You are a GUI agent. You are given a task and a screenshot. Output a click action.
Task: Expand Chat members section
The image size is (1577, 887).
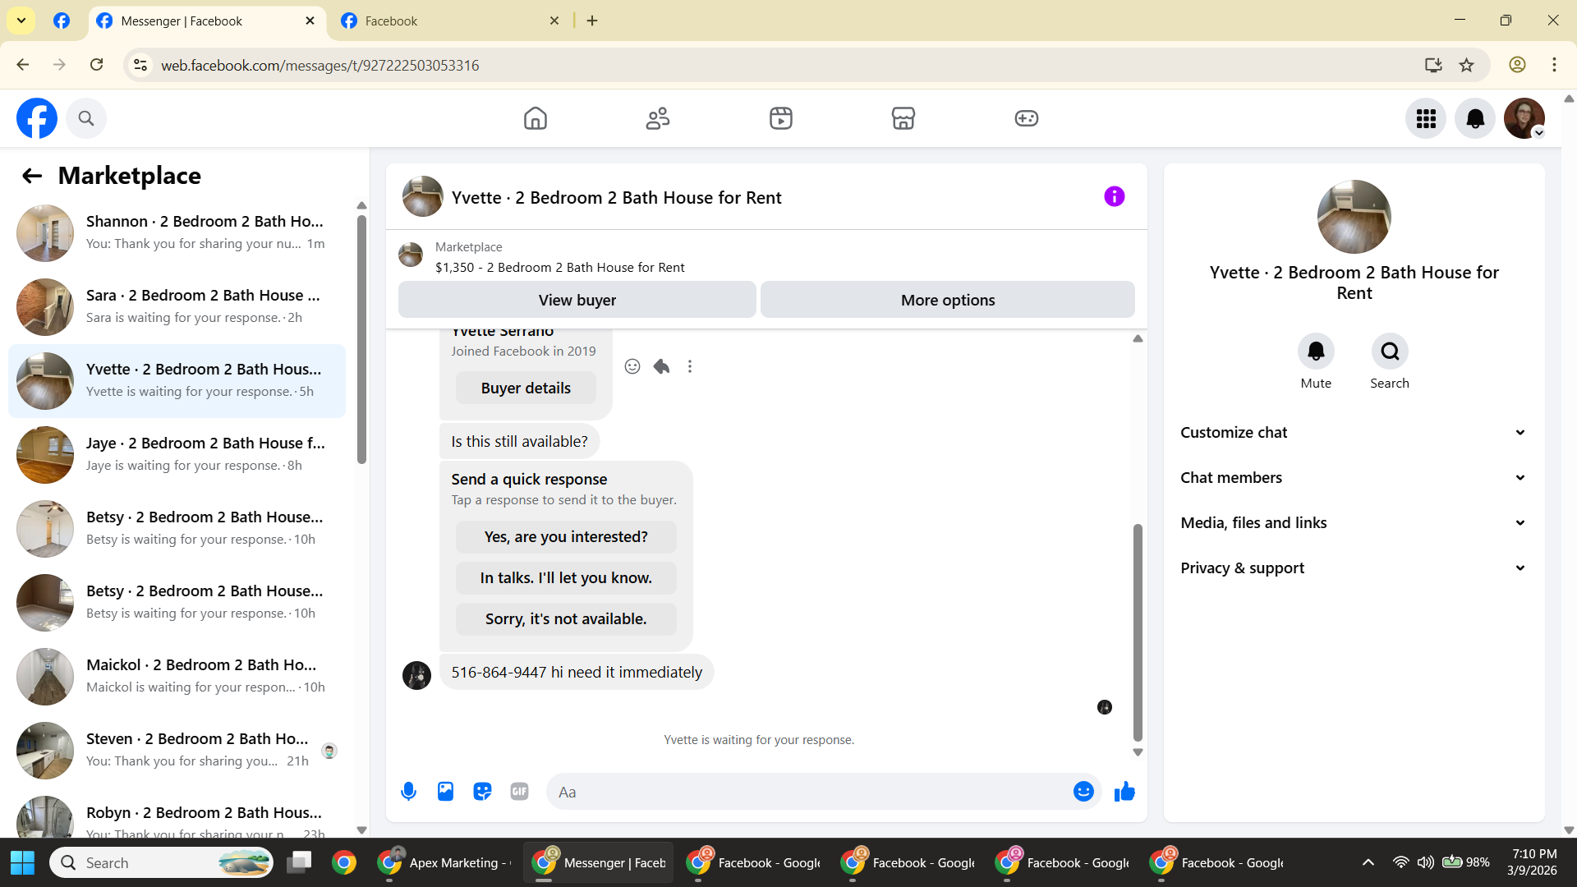click(1354, 478)
